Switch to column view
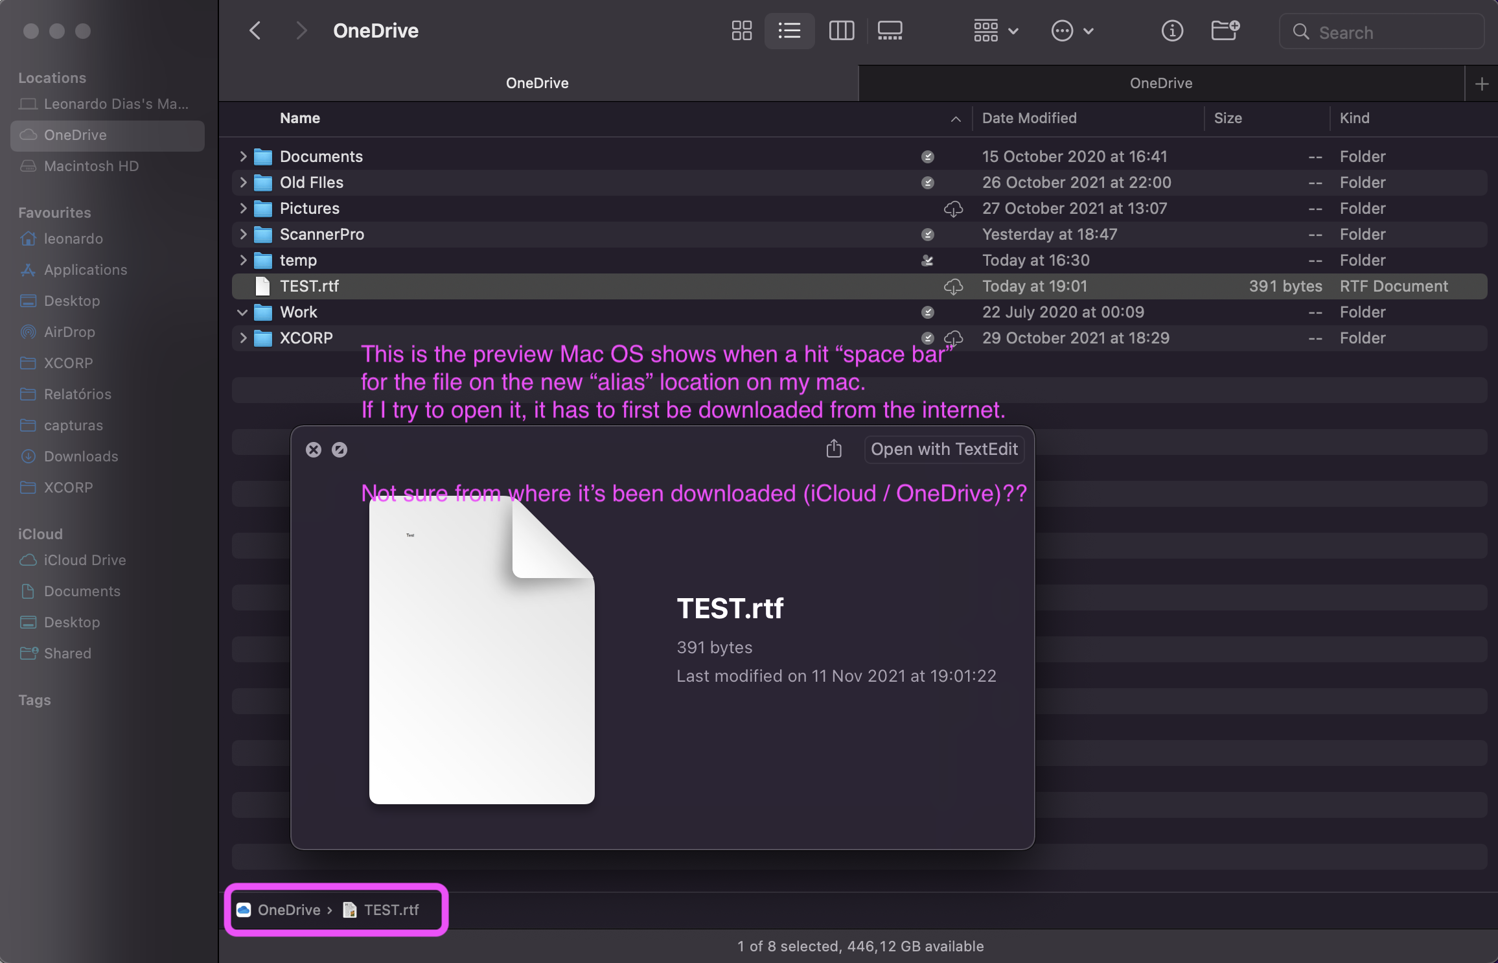1498x963 pixels. pyautogui.click(x=841, y=30)
